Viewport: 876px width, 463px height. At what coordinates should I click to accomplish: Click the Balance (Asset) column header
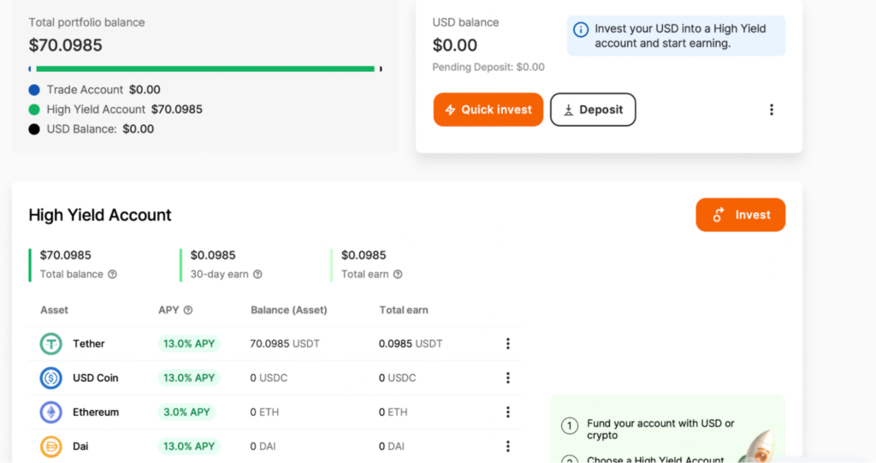point(289,310)
